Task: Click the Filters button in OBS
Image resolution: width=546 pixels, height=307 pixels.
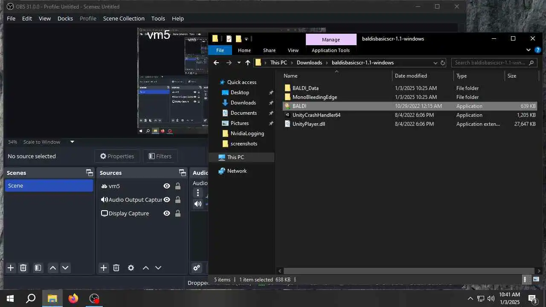Action: pyautogui.click(x=160, y=156)
